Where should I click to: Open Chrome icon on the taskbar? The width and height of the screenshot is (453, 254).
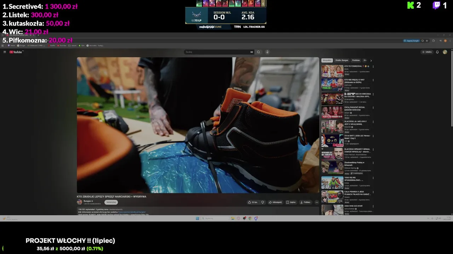tap(250, 218)
